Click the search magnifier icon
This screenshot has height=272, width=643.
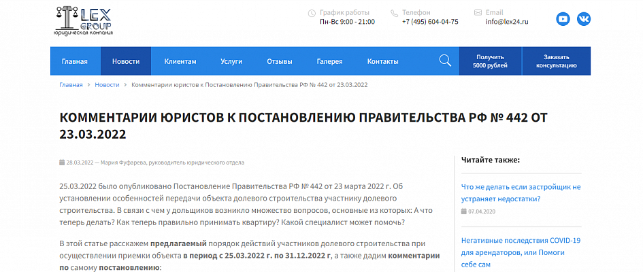445,61
